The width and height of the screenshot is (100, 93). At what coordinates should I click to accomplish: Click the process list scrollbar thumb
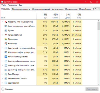coord(98,26)
